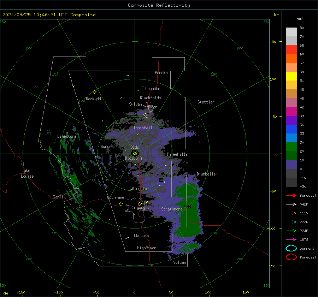Click the Composite_Reflectivity title
The width and height of the screenshot is (318, 297).
(x=159, y=5)
